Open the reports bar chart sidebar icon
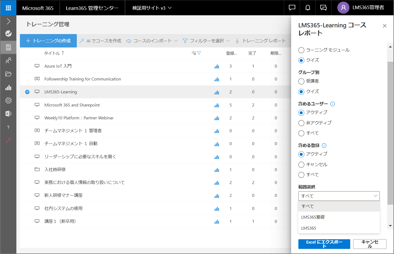 8,87
